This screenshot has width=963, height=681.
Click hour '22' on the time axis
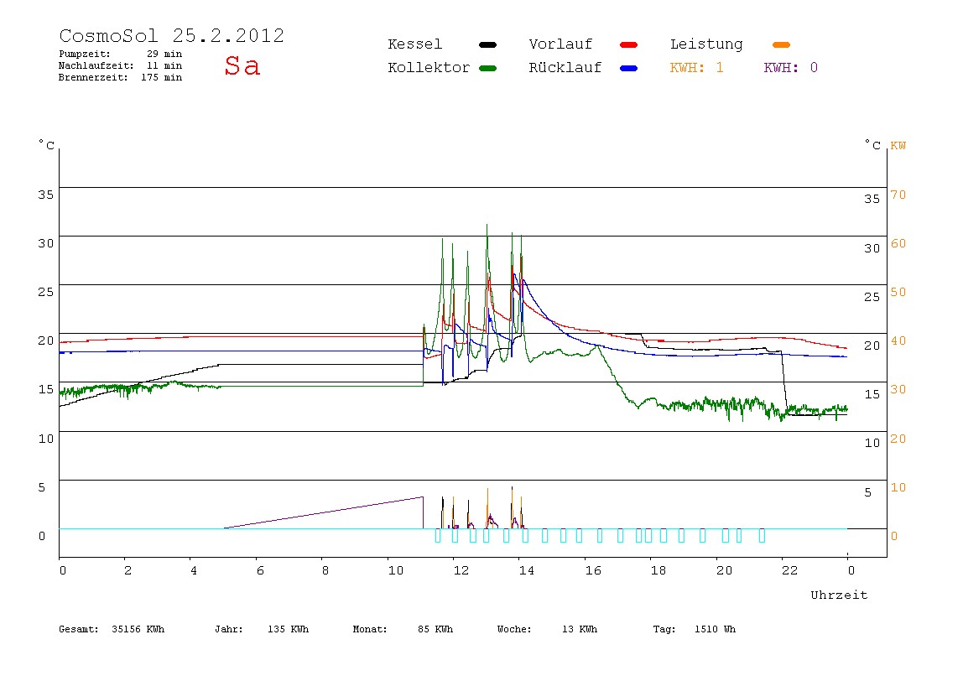pos(789,570)
